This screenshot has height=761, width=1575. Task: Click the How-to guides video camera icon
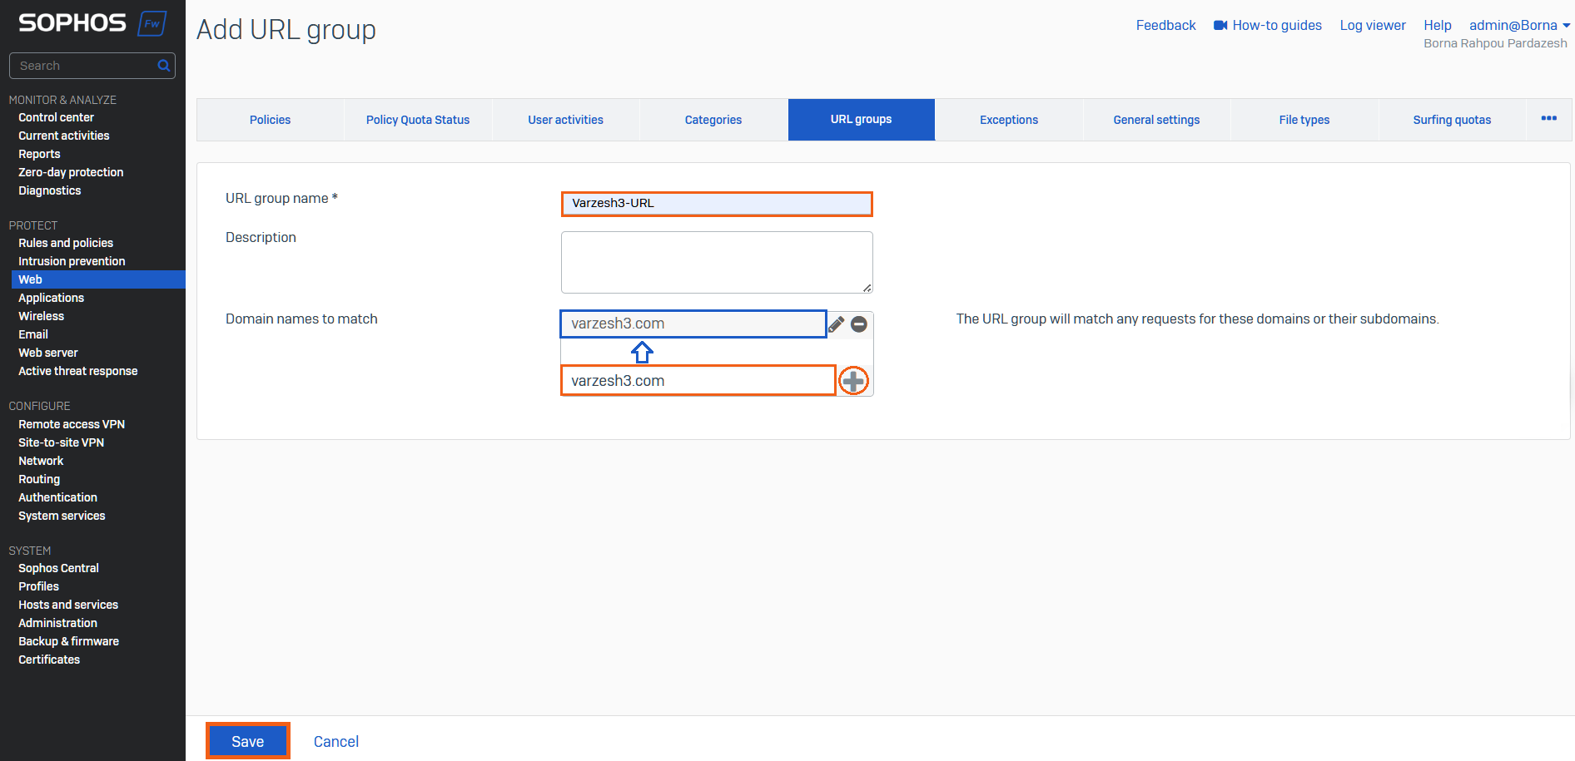1220,26
